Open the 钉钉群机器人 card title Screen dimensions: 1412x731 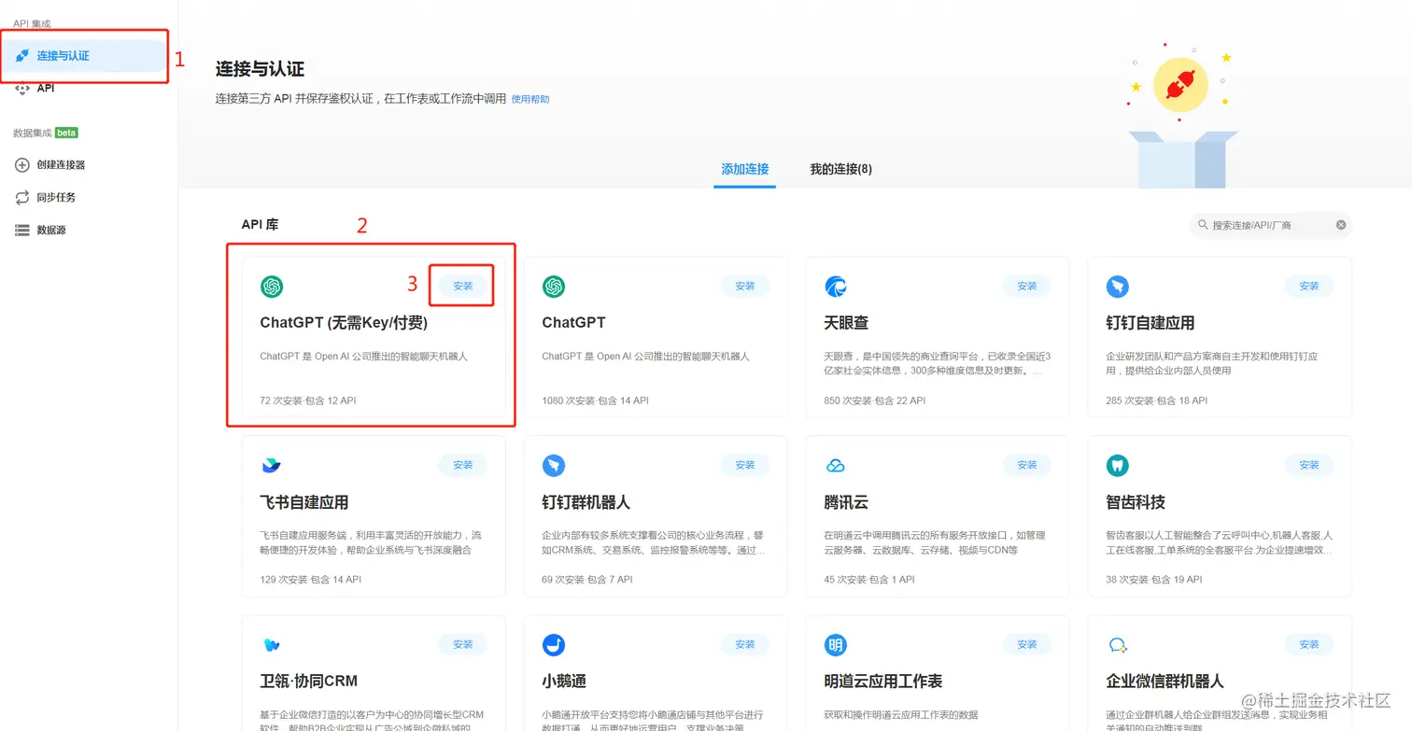(586, 502)
